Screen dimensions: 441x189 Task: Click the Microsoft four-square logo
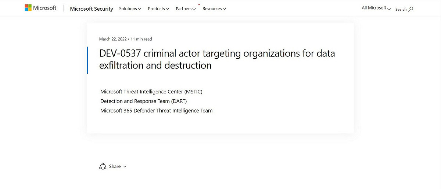coord(28,8)
